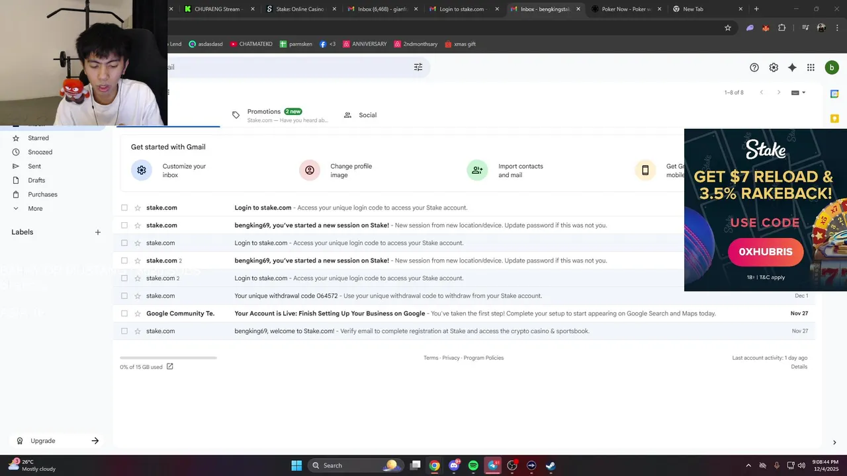Star the first 'Login to stake.com' email
The height and width of the screenshot is (476, 847).
138,208
